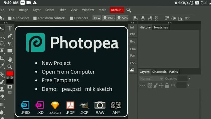The width and height of the screenshot is (211, 119).
Task: Toggle lock all padlock
Action: click(x=167, y=85)
